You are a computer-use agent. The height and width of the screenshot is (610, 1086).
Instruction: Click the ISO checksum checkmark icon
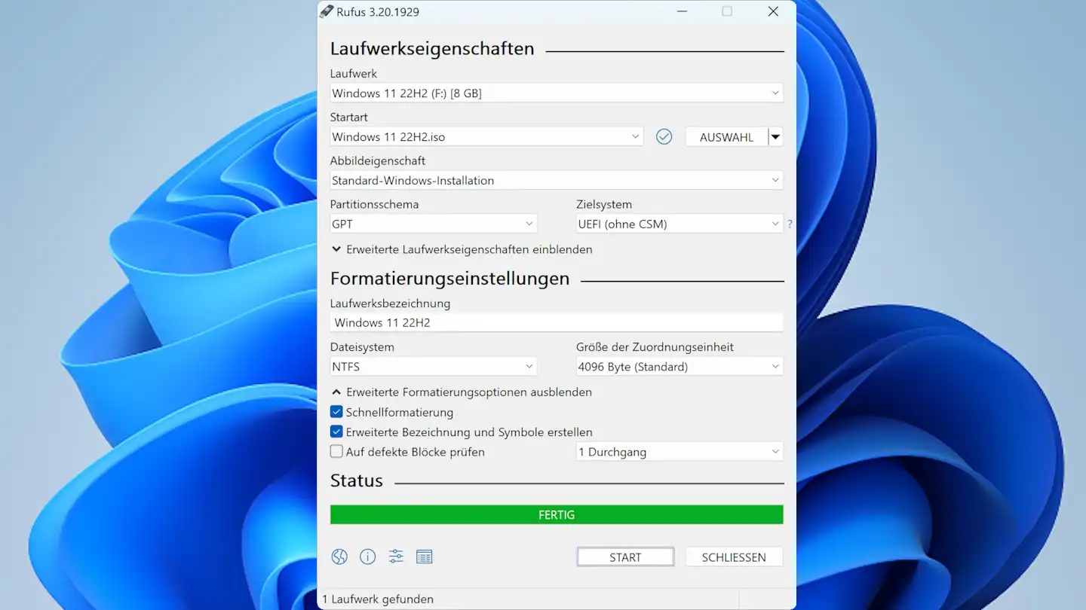(664, 136)
